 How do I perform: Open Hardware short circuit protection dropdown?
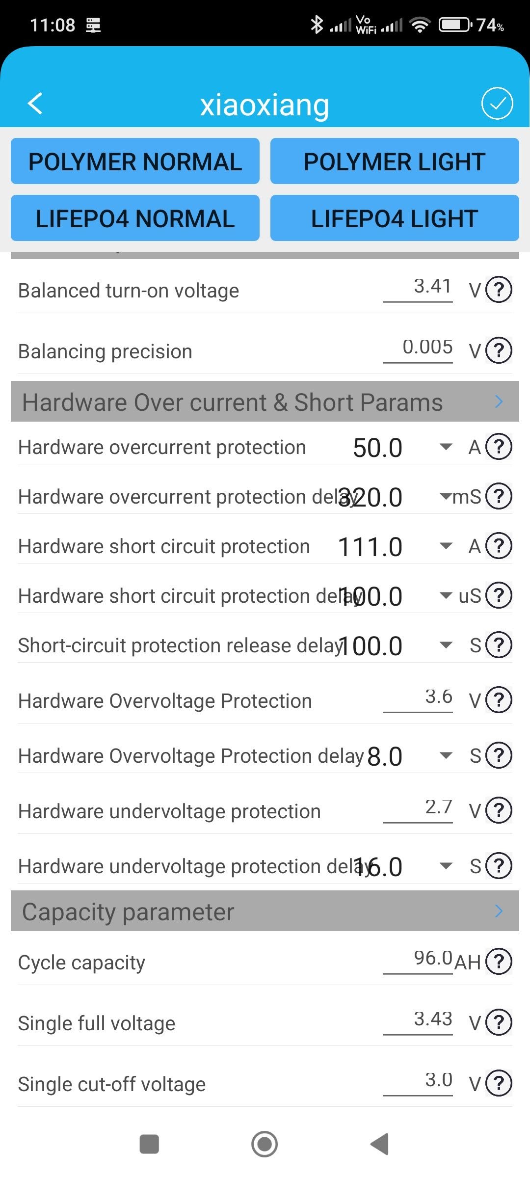[446, 546]
